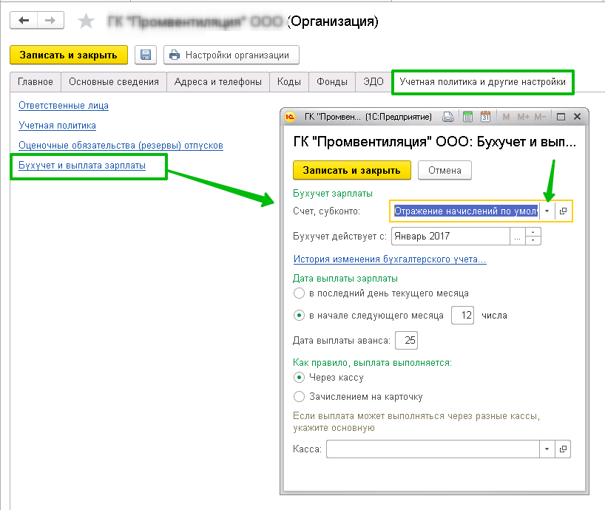Switch to the Фонды tab
605x510 pixels.
332,82
